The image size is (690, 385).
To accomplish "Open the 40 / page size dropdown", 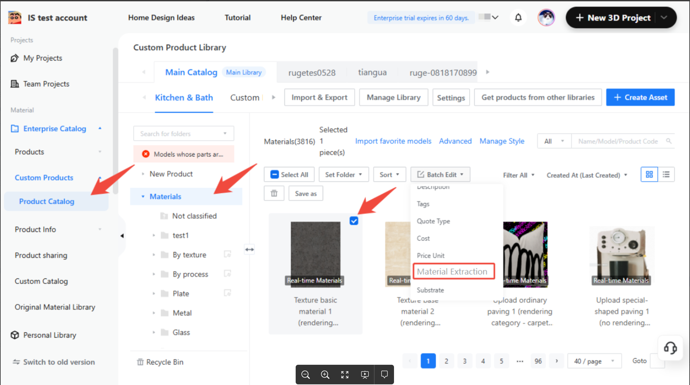I will [x=594, y=361].
